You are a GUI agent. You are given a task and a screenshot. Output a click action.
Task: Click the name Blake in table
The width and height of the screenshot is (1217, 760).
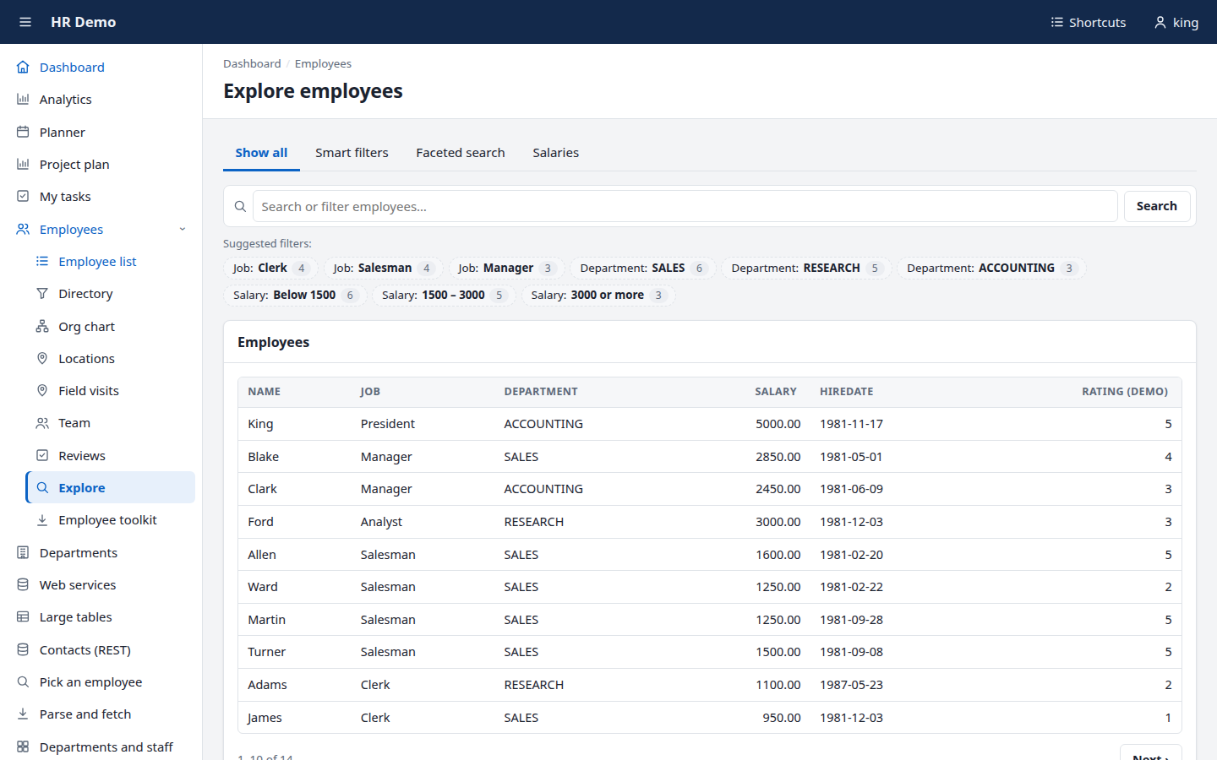(x=264, y=457)
